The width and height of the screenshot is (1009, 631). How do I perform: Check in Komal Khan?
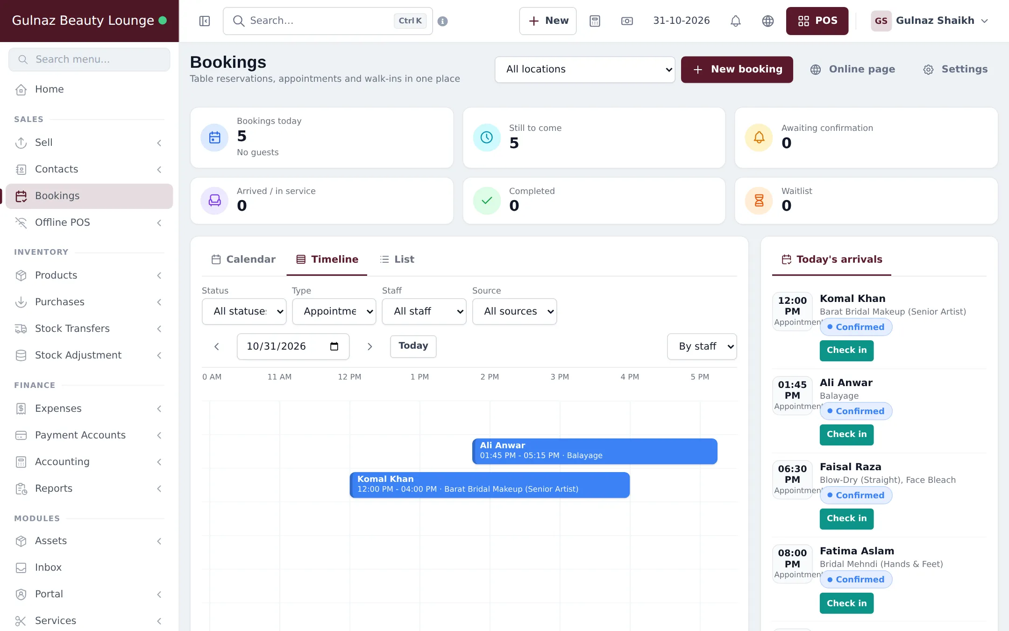point(846,350)
